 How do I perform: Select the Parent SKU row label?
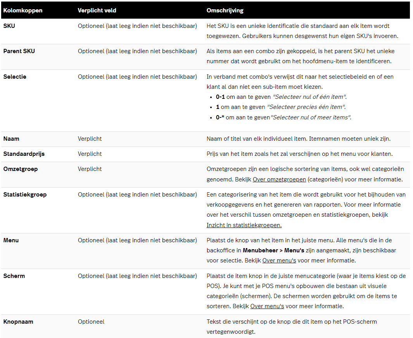click(x=19, y=51)
